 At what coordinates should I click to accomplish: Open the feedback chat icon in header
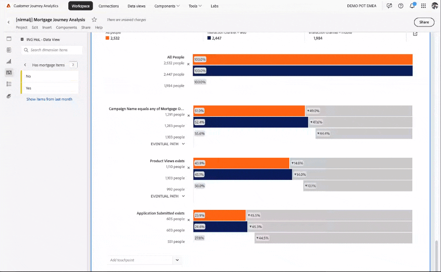[389, 6]
